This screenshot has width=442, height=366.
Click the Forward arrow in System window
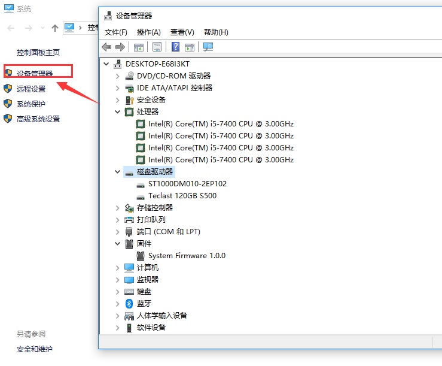(x=29, y=28)
